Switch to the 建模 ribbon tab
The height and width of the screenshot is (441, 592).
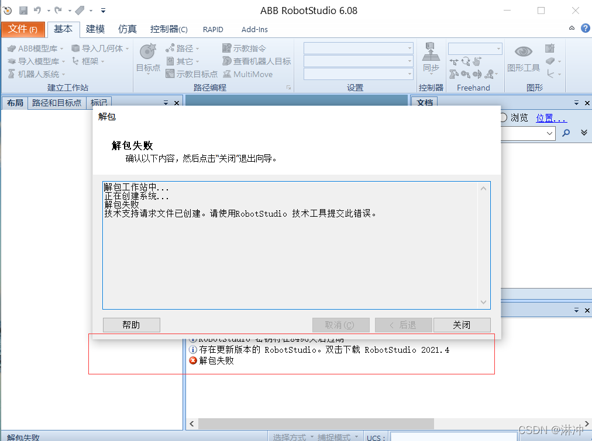[x=95, y=29]
